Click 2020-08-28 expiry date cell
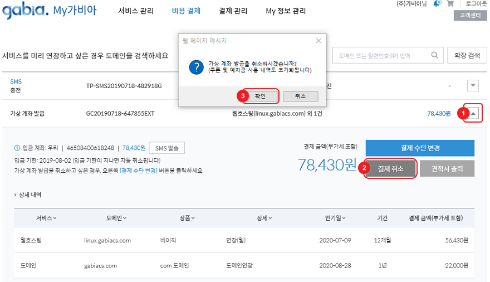This screenshot has width=490, height=282. pos(335,266)
